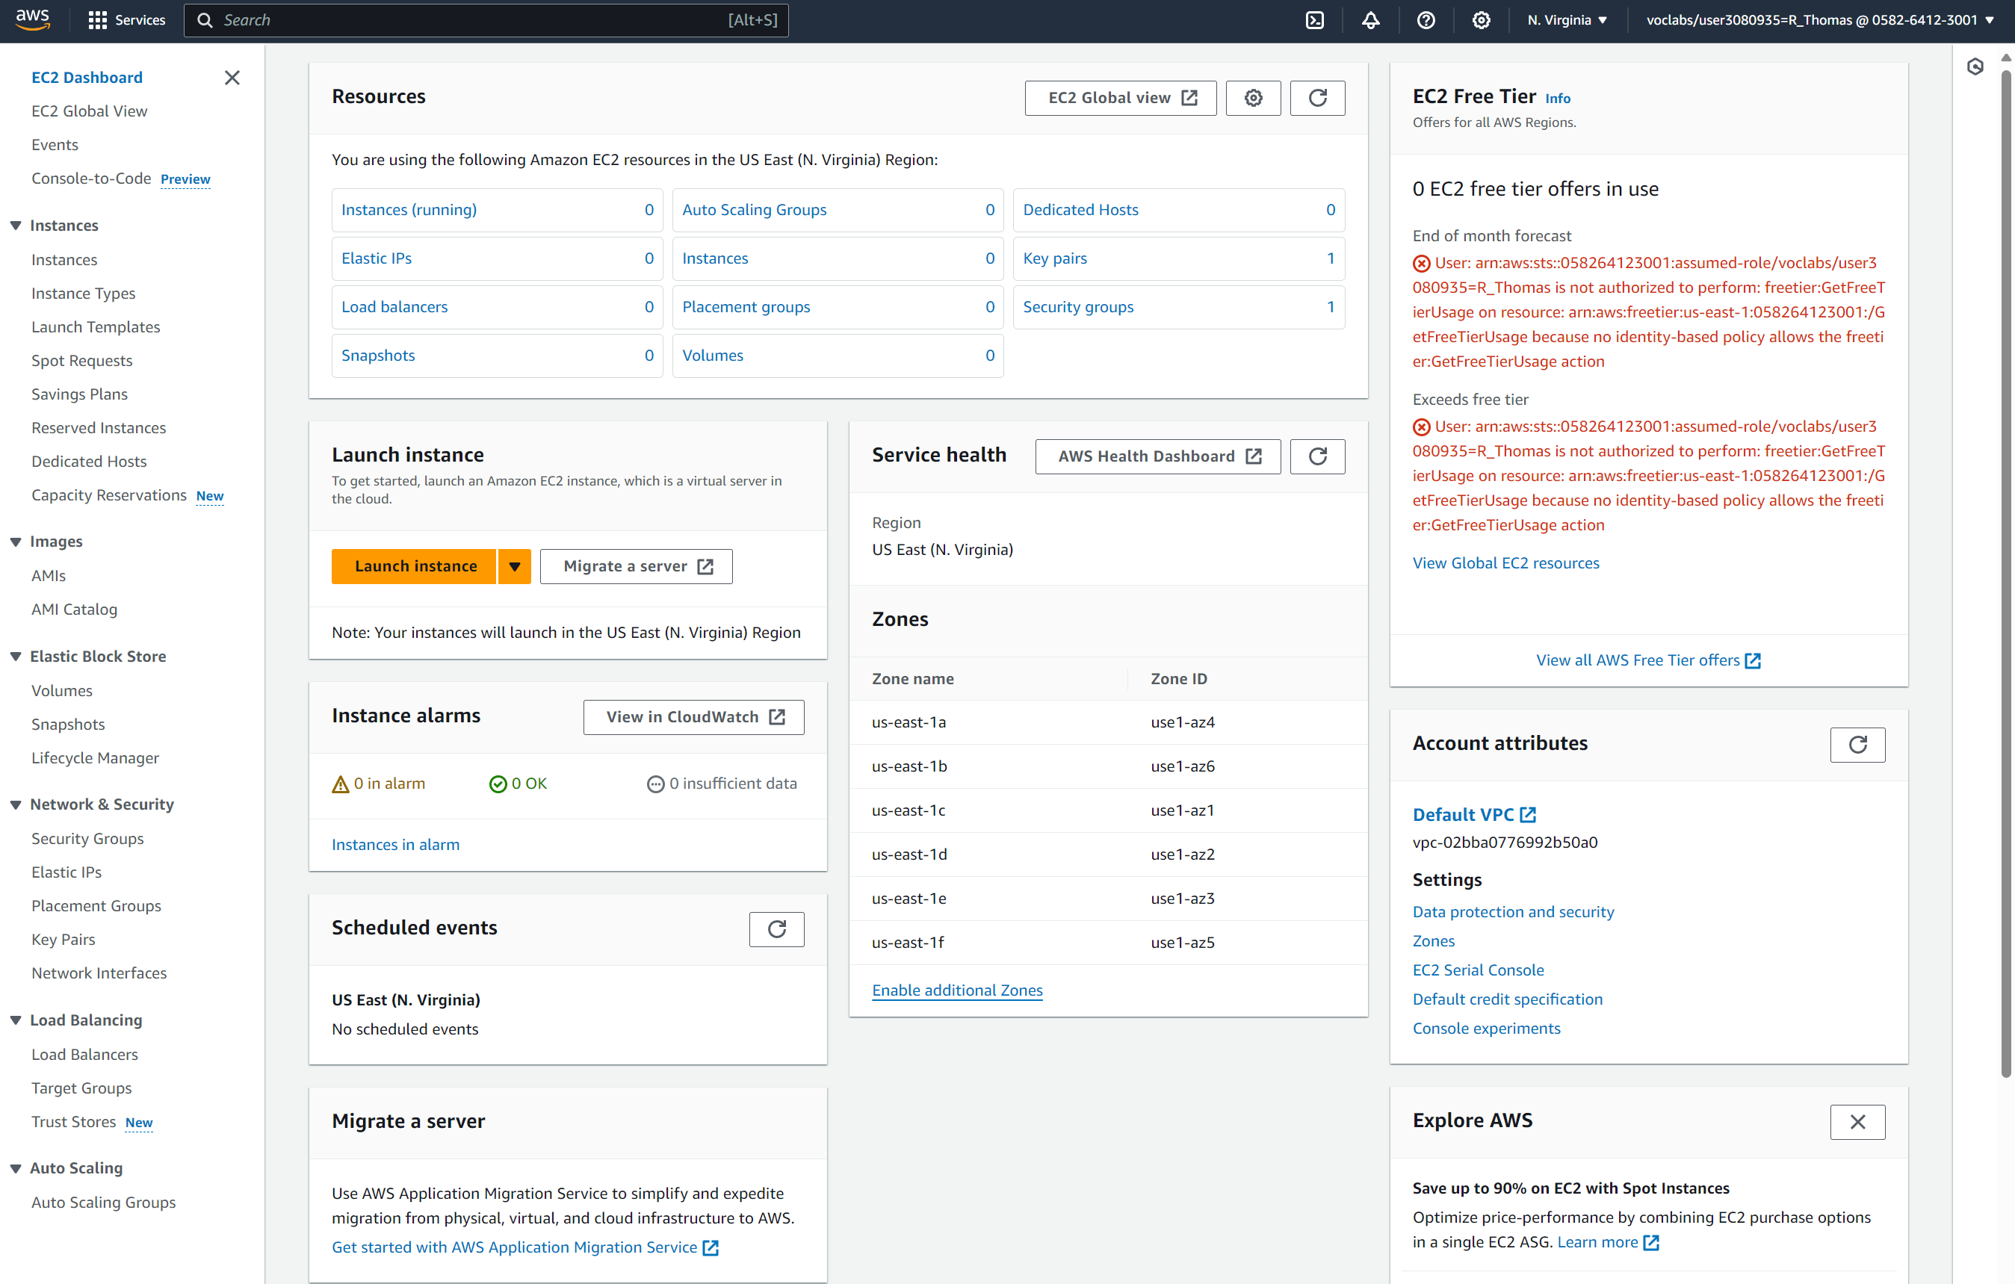
Task: Collapse the Load Balancing section
Action: (x=15, y=1020)
